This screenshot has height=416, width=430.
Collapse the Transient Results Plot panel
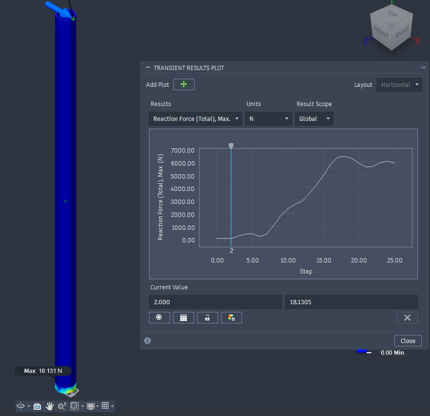pyautogui.click(x=148, y=67)
